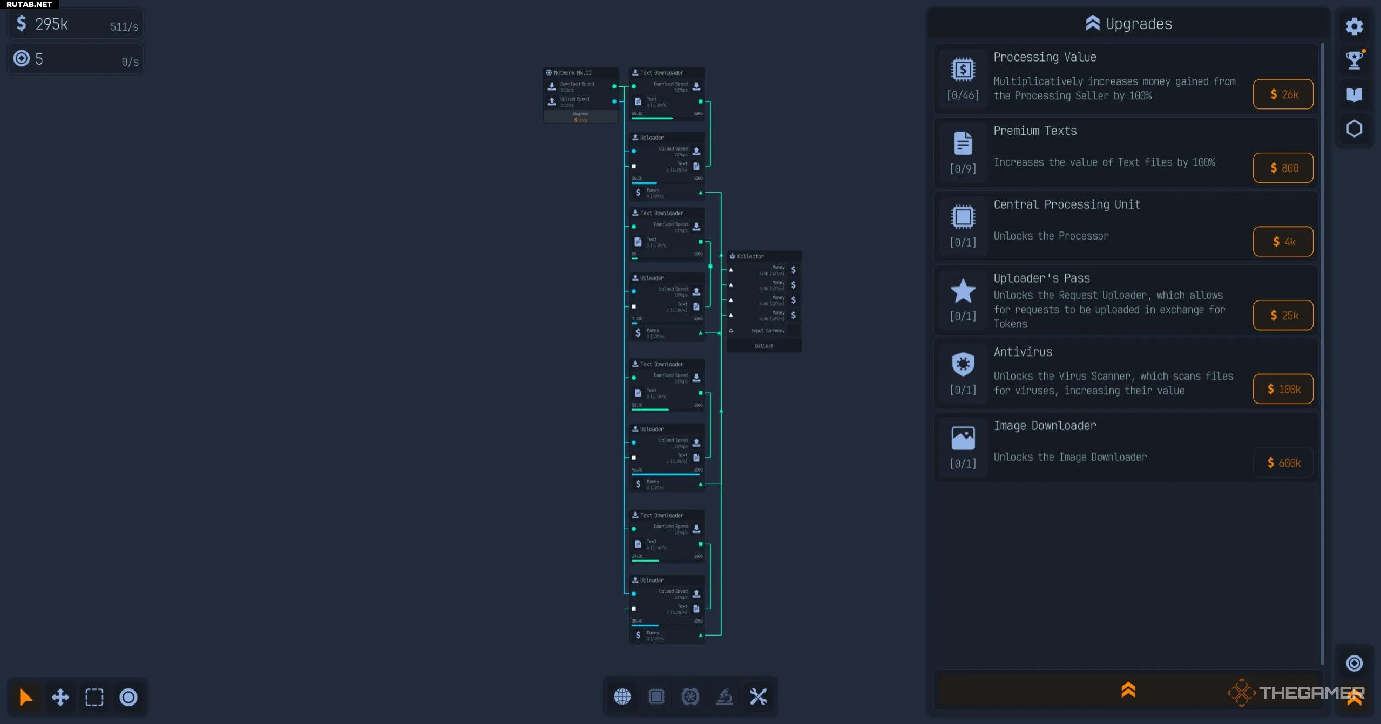Screen dimensions: 1381x724
Task: Select the circle tool in bottom-left toolbar
Action: tap(128, 697)
